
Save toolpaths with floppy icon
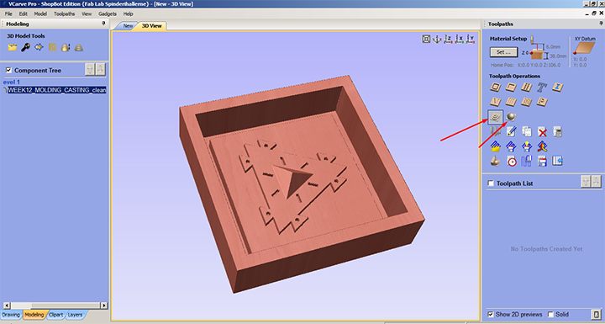[x=542, y=162]
